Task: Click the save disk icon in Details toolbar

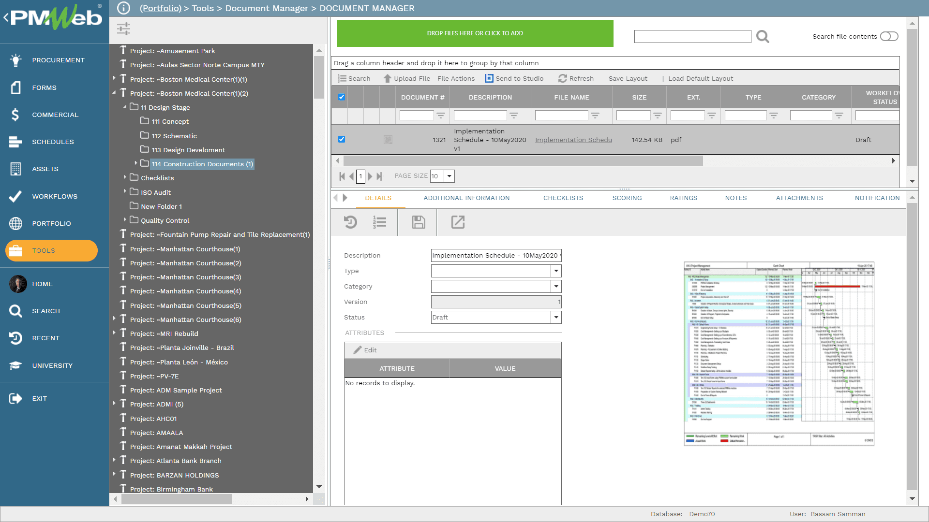Action: click(419, 222)
